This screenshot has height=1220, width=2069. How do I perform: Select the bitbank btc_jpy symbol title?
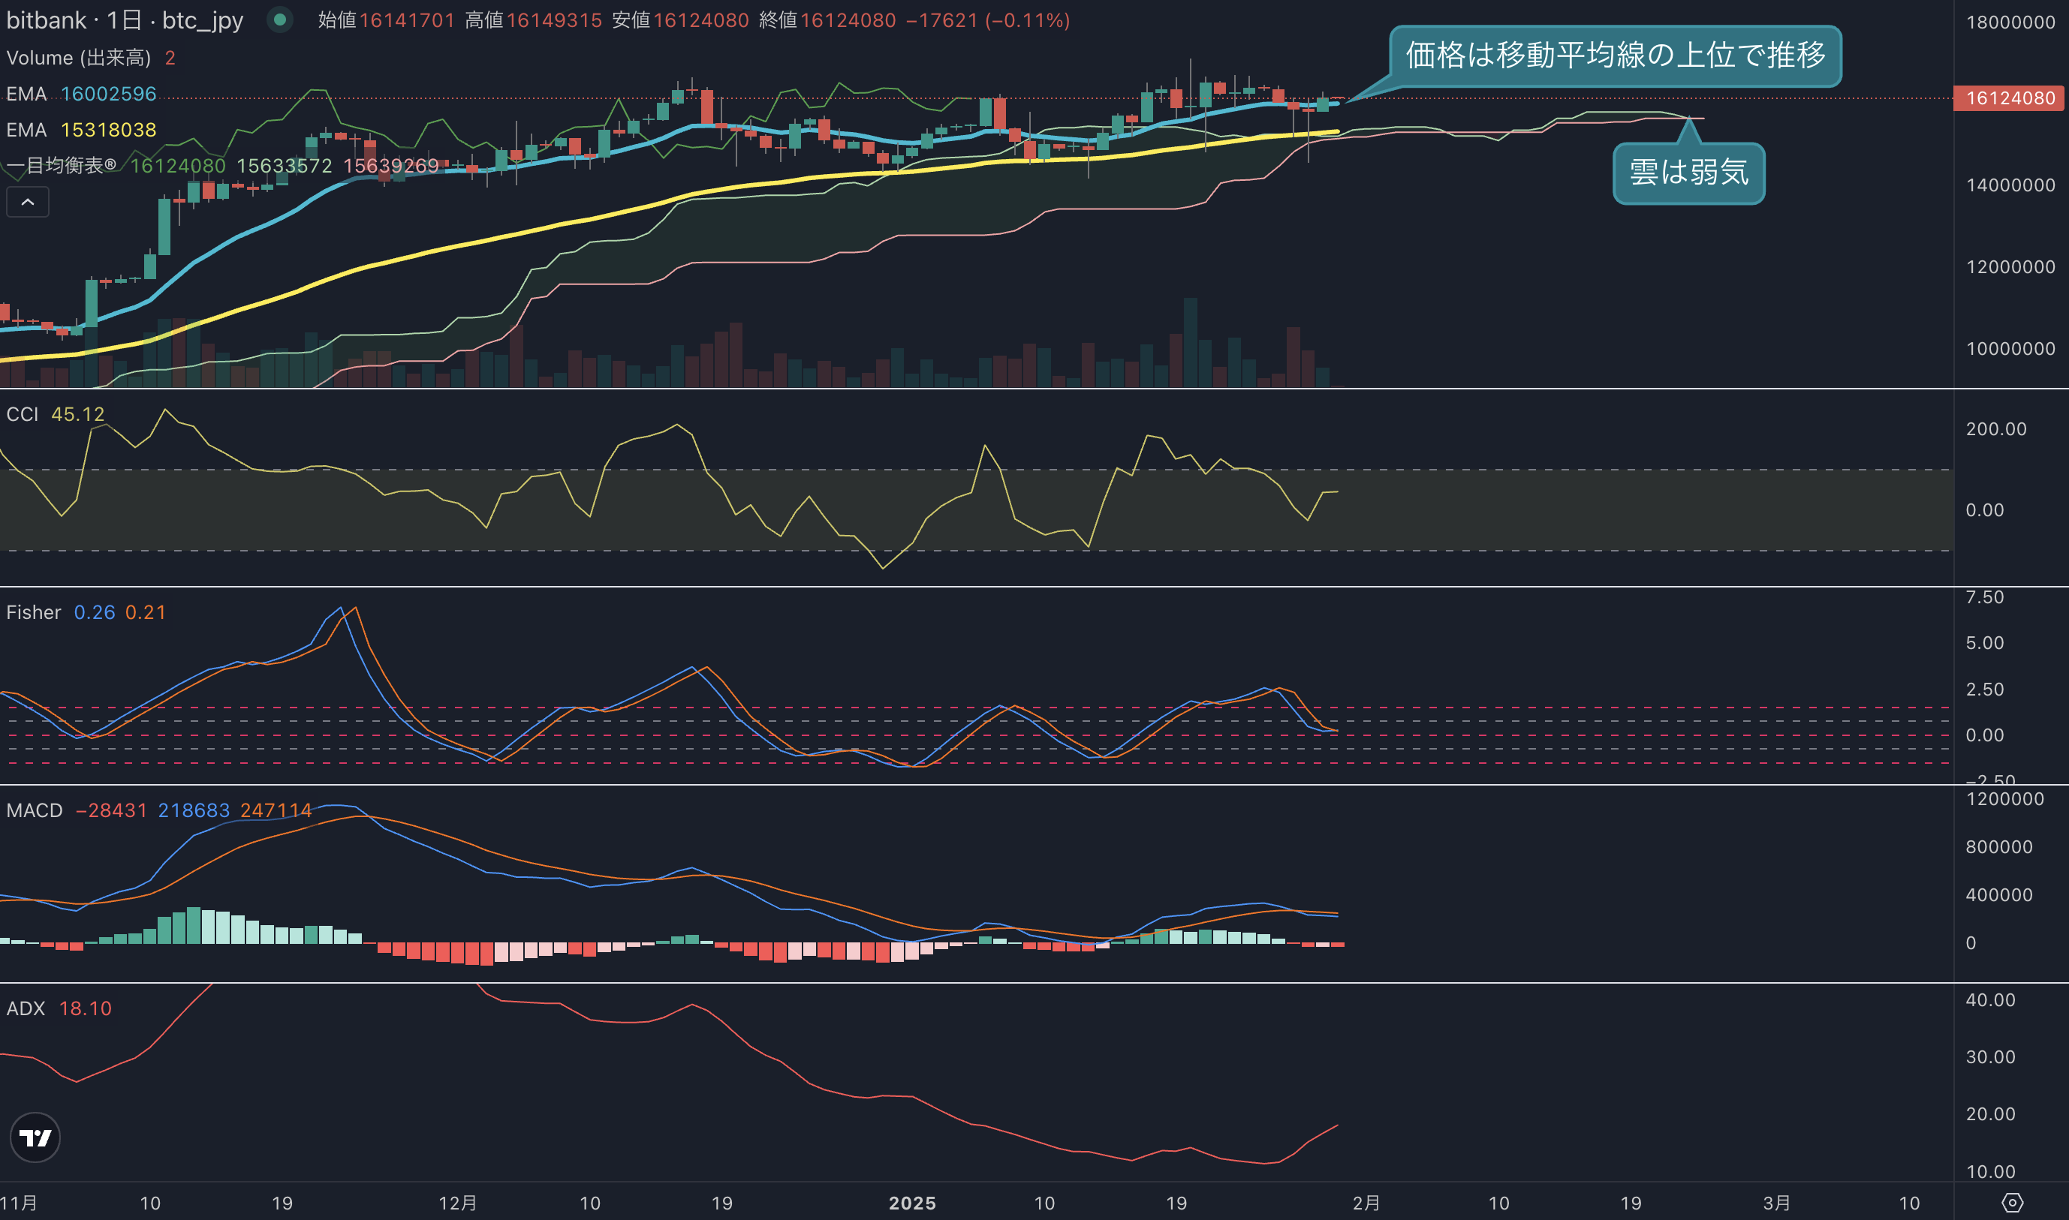click(x=125, y=20)
